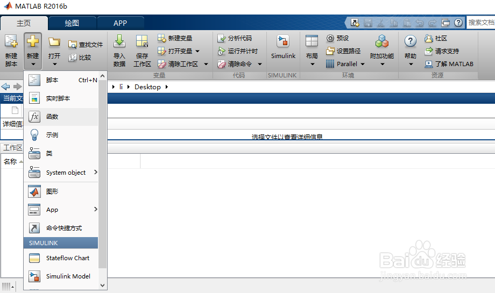The width and height of the screenshot is (495, 293).
Task: Select Class (类) menu item
Action: point(61,154)
